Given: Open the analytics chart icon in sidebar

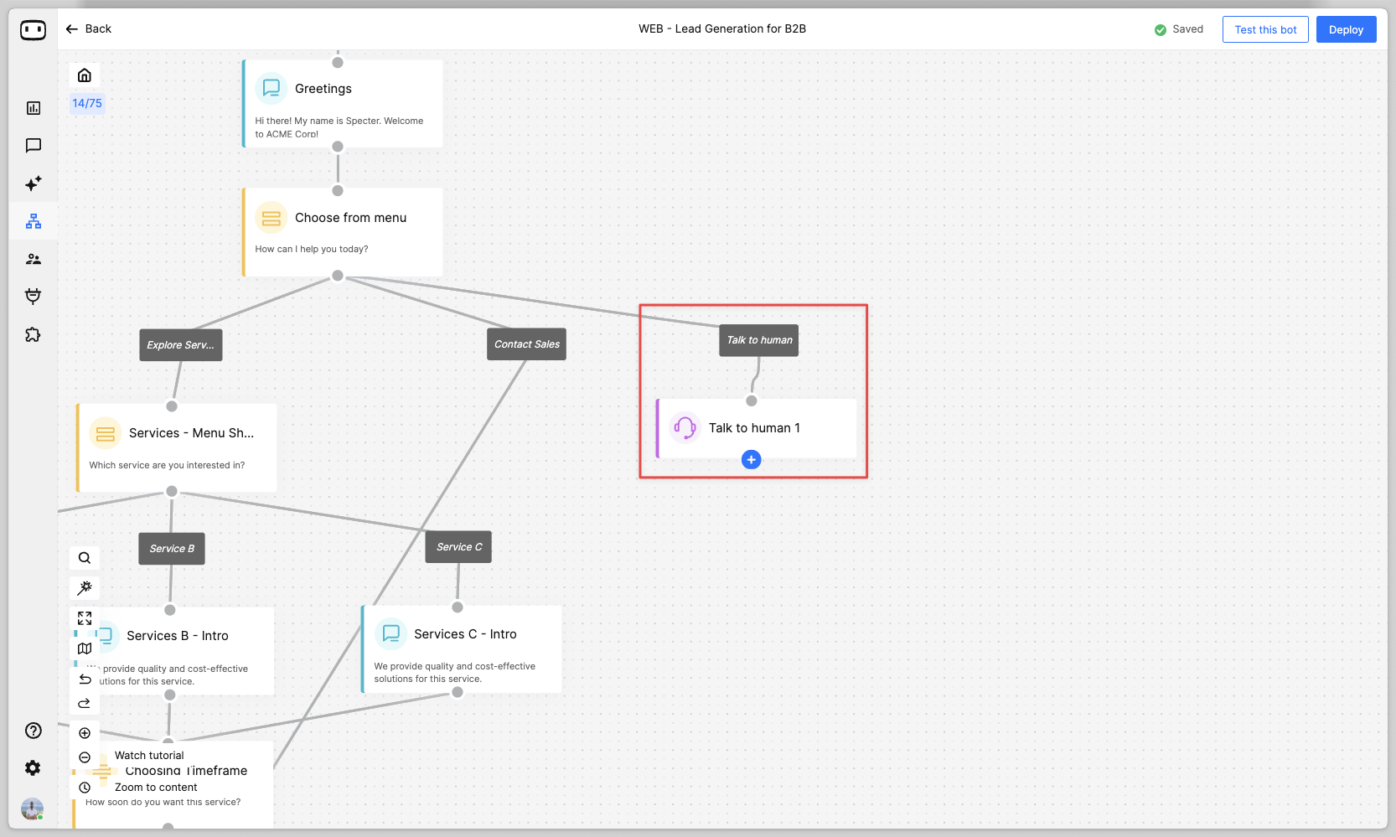Looking at the screenshot, I should (34, 108).
